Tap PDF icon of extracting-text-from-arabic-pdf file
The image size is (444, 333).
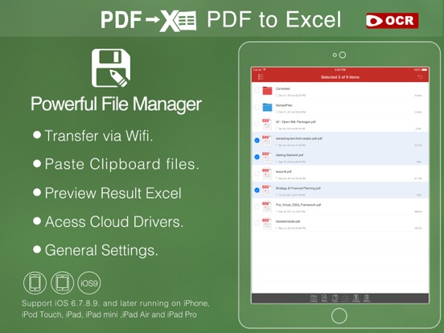click(x=267, y=141)
